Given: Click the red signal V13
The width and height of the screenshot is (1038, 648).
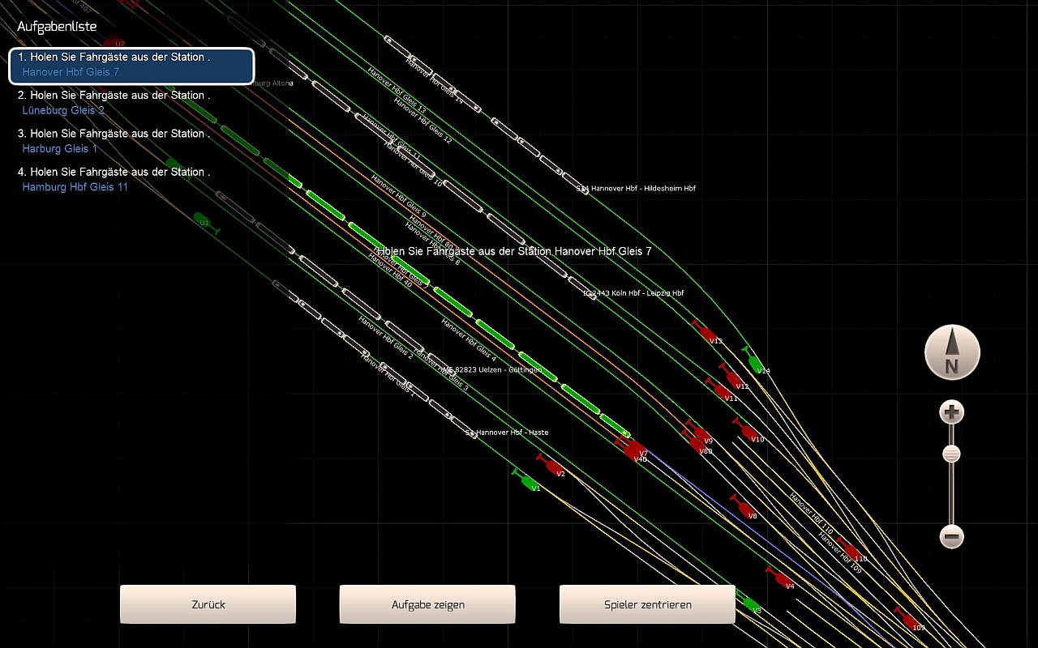Looking at the screenshot, I should pos(706,333).
